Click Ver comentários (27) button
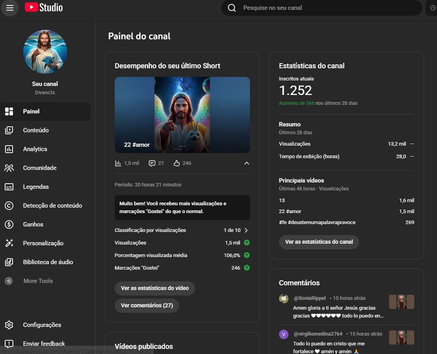Image resolution: width=437 pixels, height=354 pixels. pyautogui.click(x=147, y=305)
